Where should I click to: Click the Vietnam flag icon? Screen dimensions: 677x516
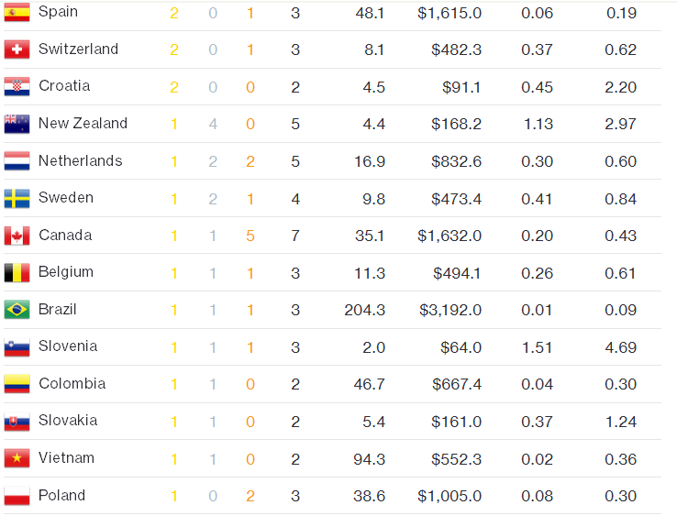click(x=17, y=458)
